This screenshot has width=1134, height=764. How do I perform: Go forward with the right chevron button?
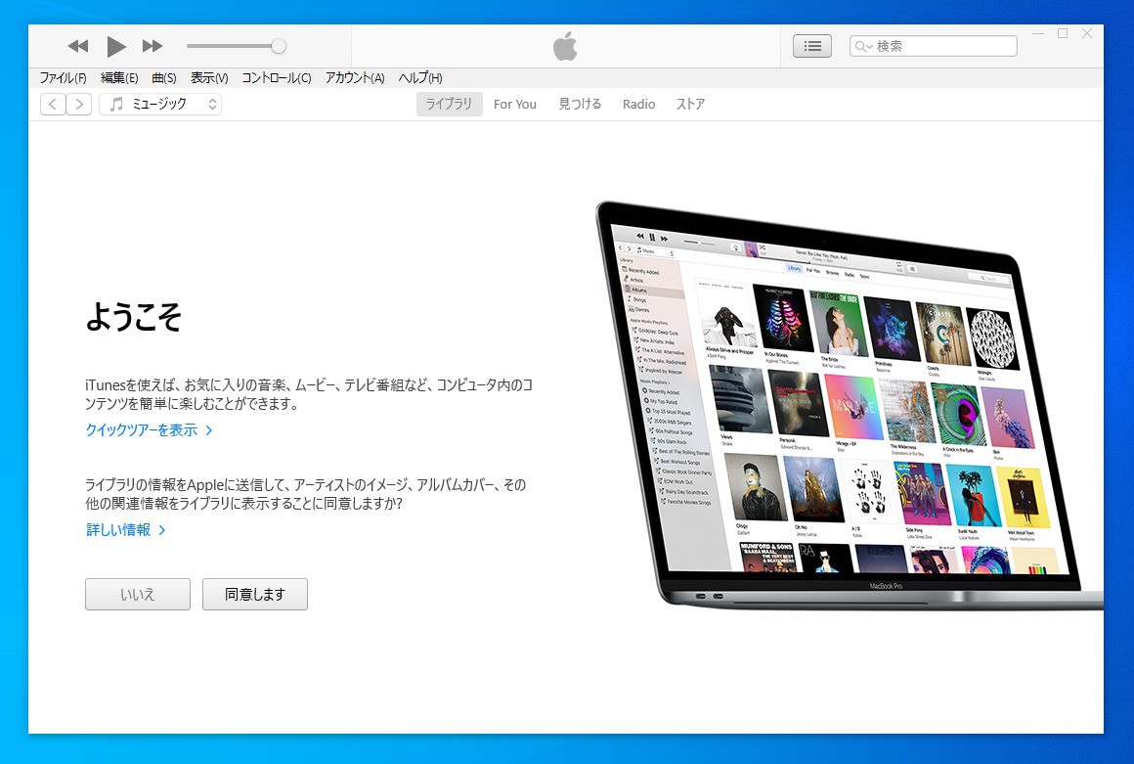[79, 104]
